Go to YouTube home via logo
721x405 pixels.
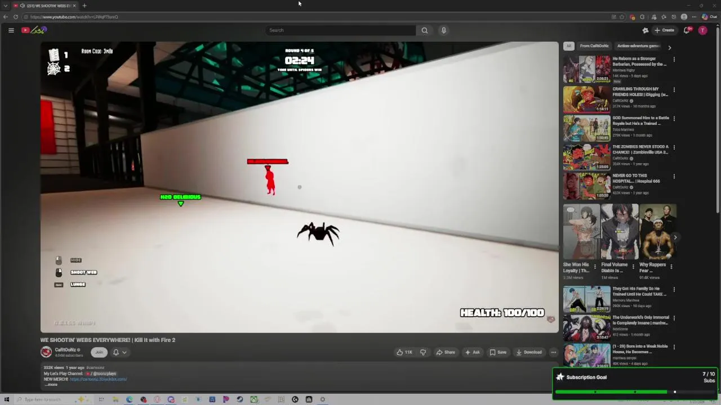(33, 30)
